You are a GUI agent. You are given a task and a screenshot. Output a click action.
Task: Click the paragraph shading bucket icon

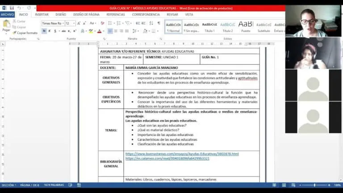pos(145,31)
